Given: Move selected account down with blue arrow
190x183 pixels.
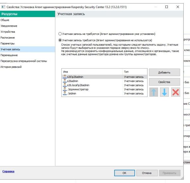Looking at the screenshot, I should click(164, 92).
